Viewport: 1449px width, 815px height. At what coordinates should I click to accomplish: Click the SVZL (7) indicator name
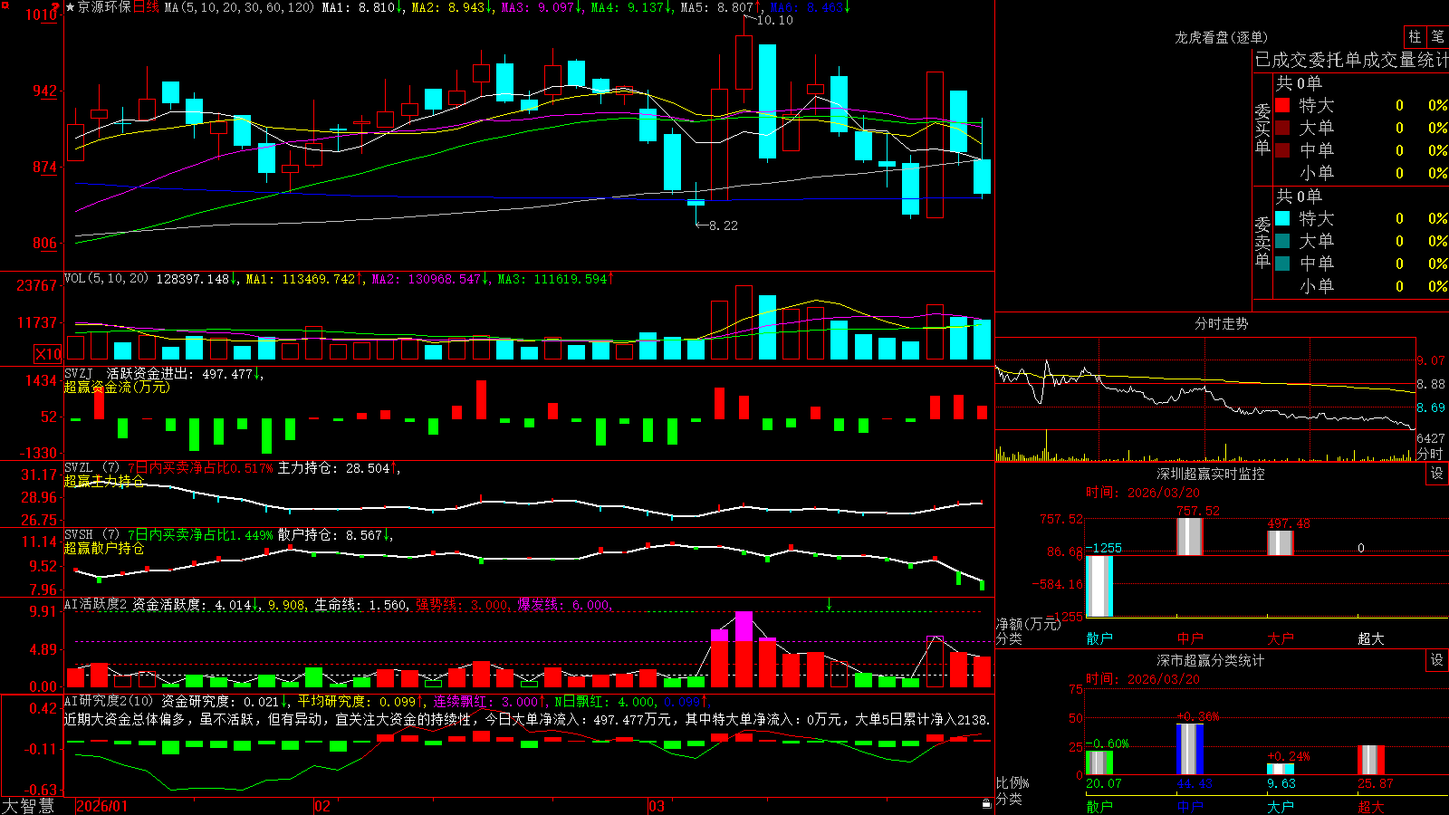[x=91, y=468]
